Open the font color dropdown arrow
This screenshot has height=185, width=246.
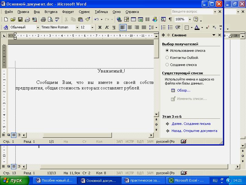tap(202, 27)
